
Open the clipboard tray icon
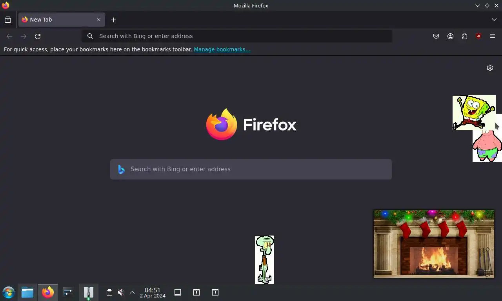109,292
